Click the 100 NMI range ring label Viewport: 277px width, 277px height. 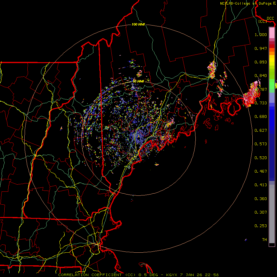tap(138, 24)
